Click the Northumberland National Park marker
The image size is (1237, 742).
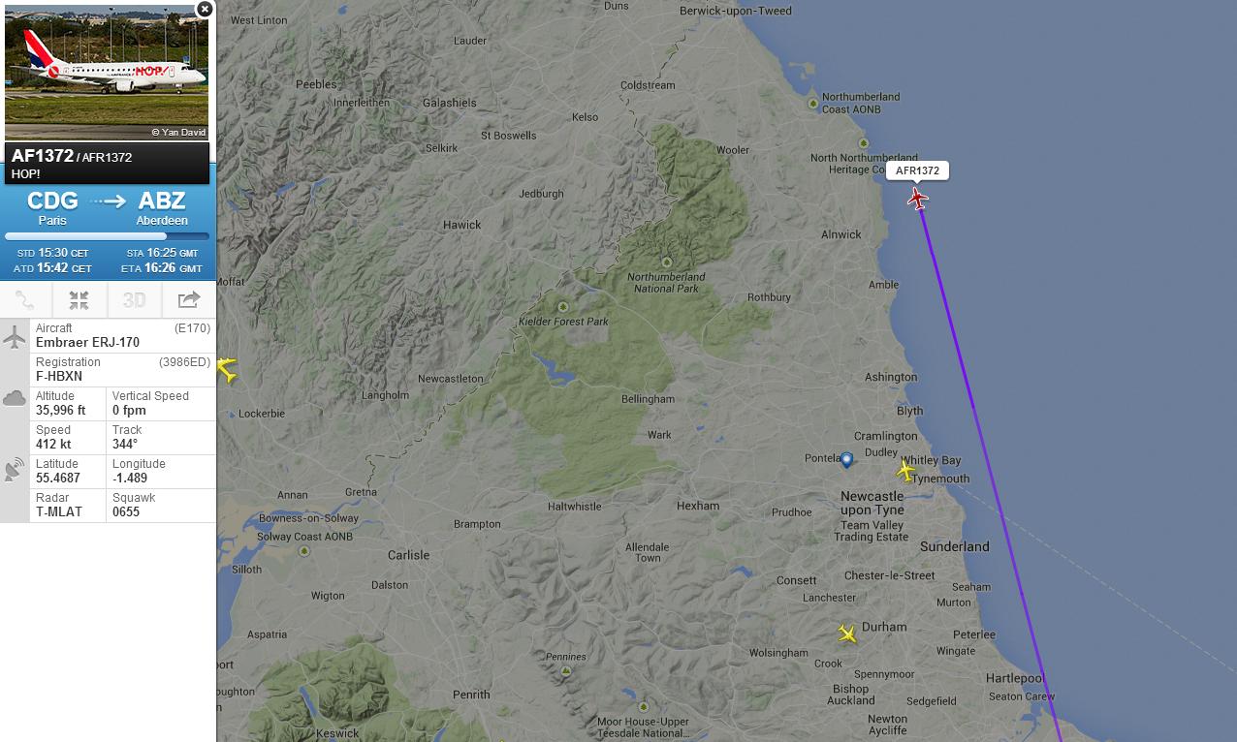coord(666,263)
